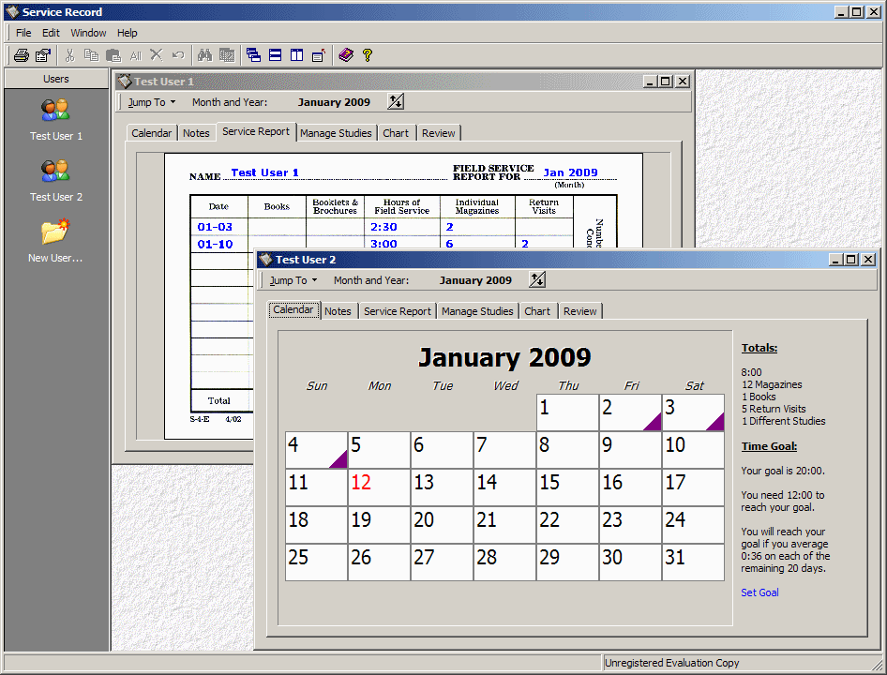Switch to Notes tab in Test User 1 window
Viewport: 887px width, 675px height.
click(196, 133)
